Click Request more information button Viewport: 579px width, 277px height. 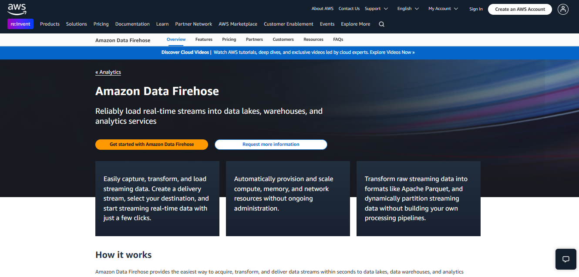(x=271, y=145)
